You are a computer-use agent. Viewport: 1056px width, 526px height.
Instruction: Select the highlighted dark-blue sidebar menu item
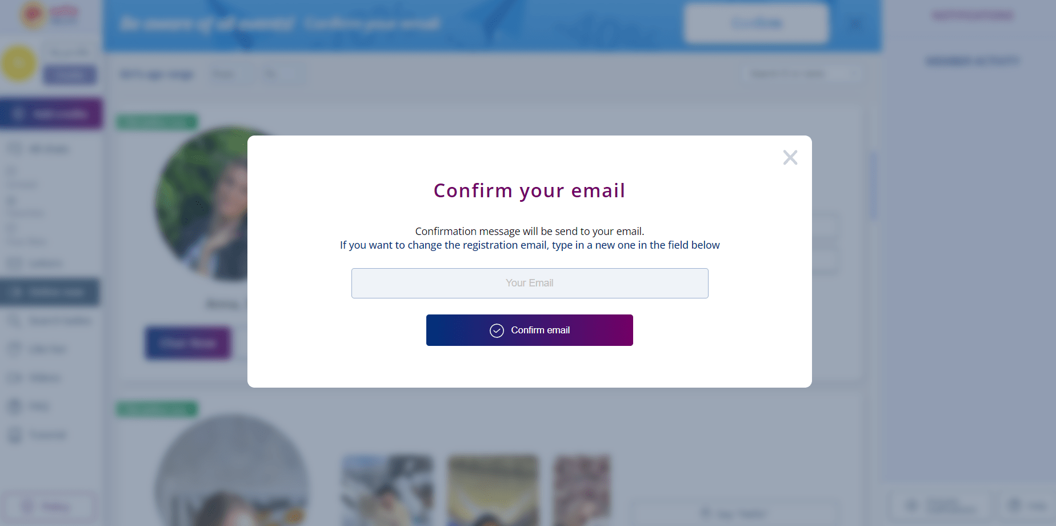50,292
